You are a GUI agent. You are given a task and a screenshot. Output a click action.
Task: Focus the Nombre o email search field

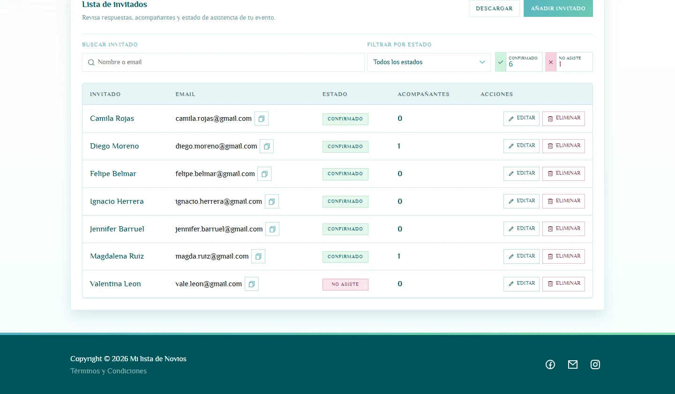click(223, 62)
